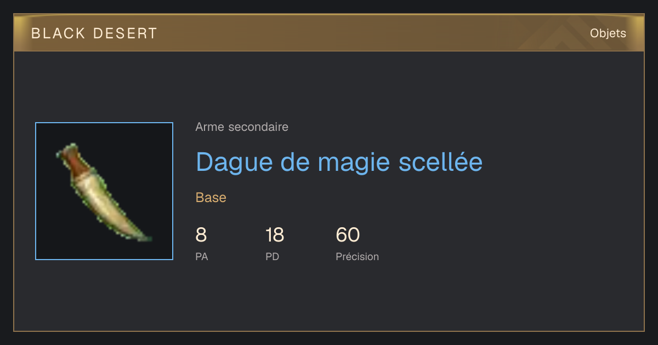Image resolution: width=658 pixels, height=345 pixels.
Task: Click the BLACK DESERT header title
Action: (x=94, y=33)
